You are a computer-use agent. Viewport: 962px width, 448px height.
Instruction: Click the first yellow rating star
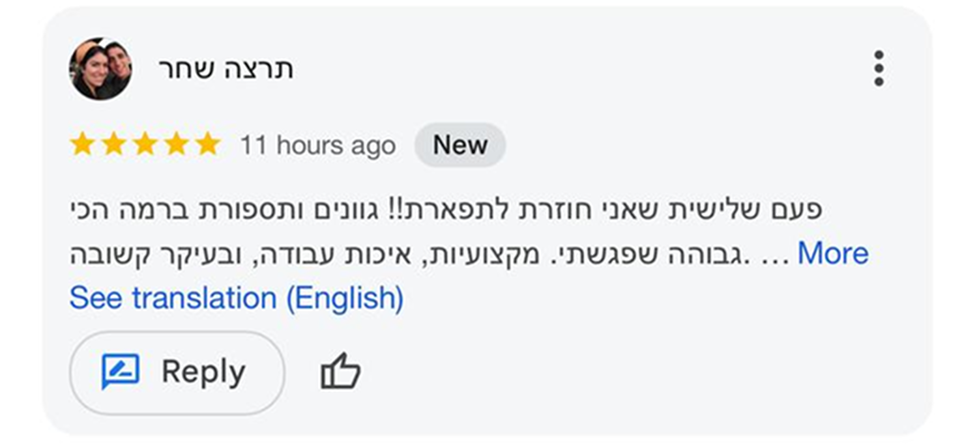click(83, 145)
